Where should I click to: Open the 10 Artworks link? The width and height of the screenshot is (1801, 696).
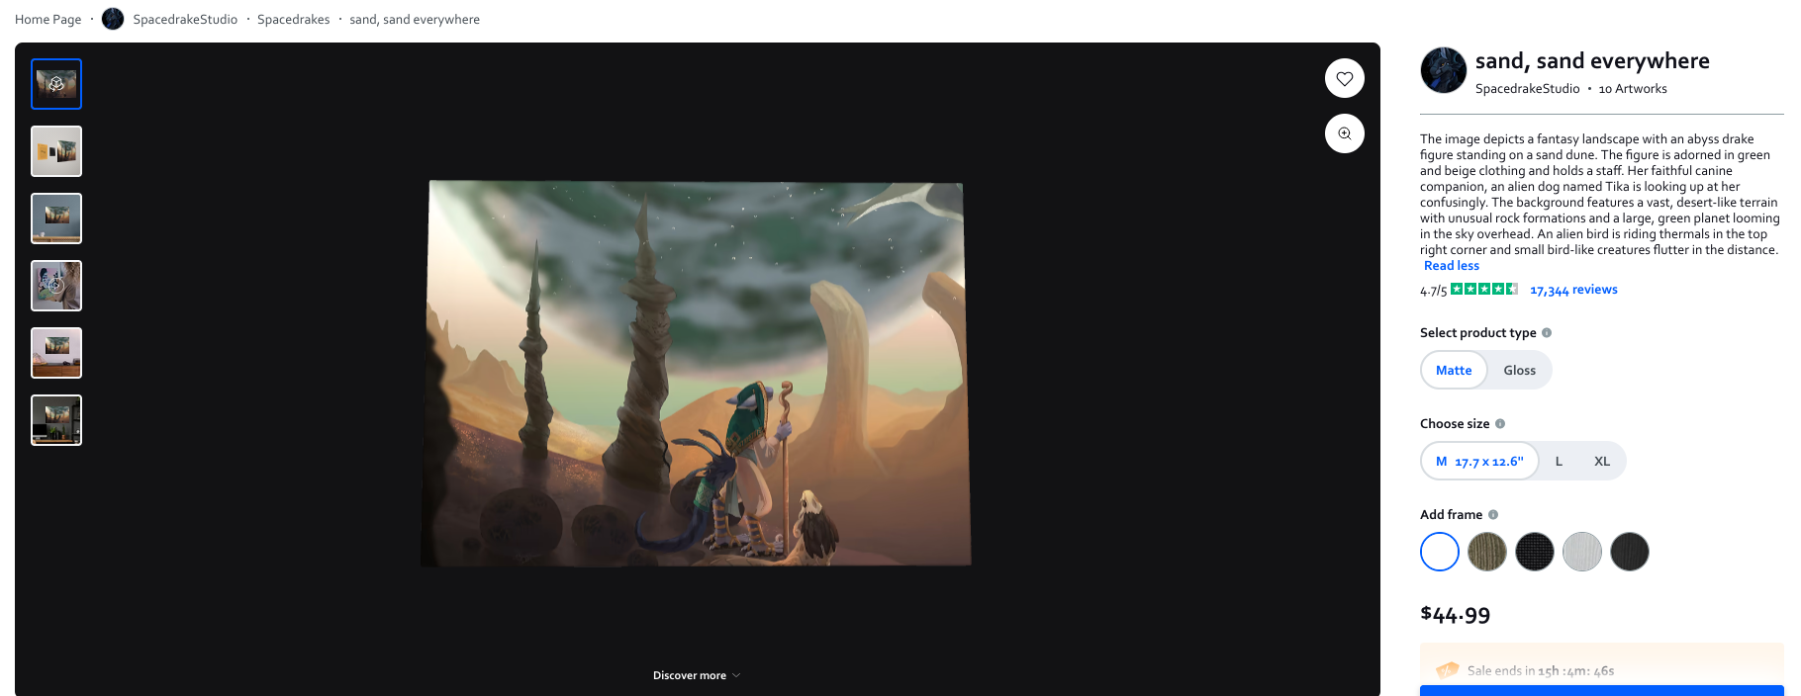pos(1633,89)
